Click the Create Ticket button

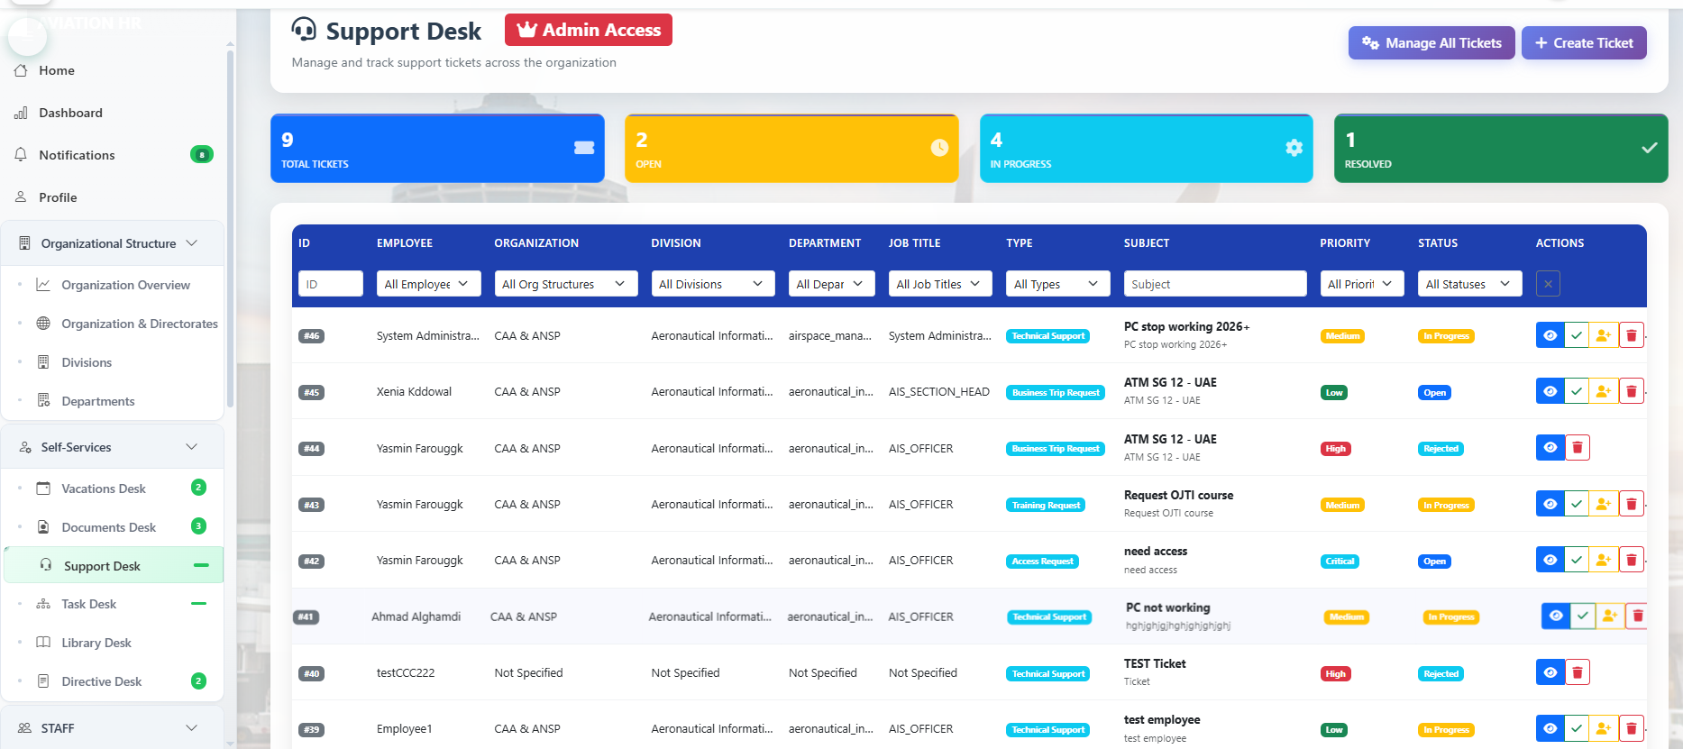(x=1583, y=43)
